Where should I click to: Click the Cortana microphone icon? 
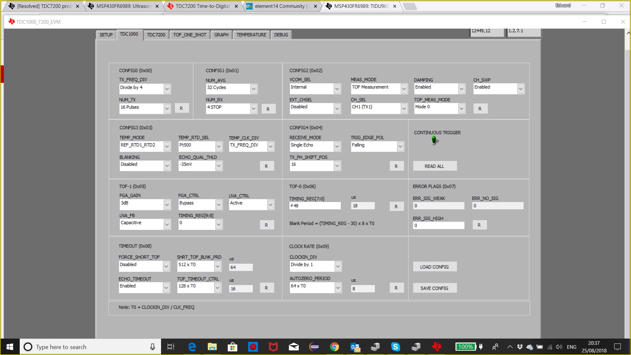pos(152,347)
